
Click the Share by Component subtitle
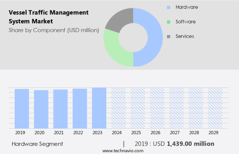click(54, 30)
